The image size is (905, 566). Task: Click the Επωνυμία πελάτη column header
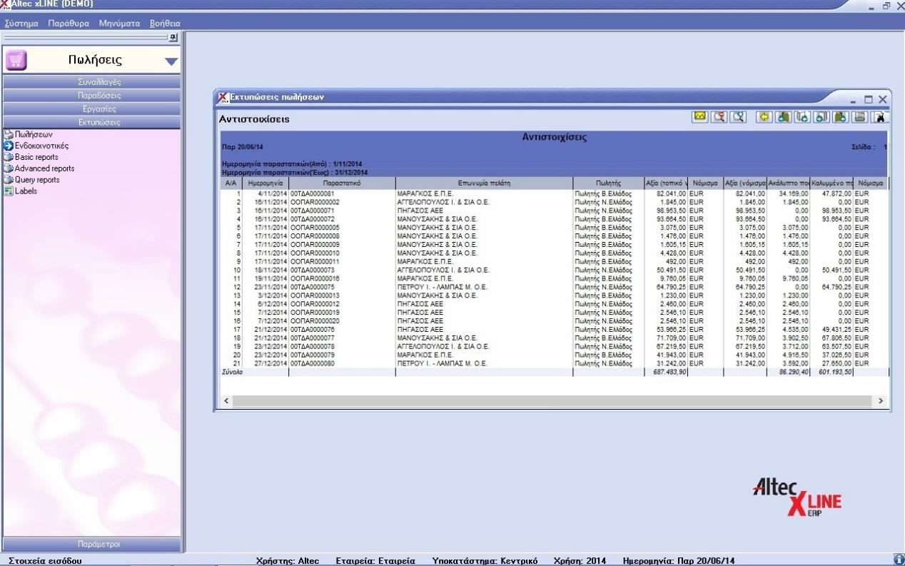484,183
